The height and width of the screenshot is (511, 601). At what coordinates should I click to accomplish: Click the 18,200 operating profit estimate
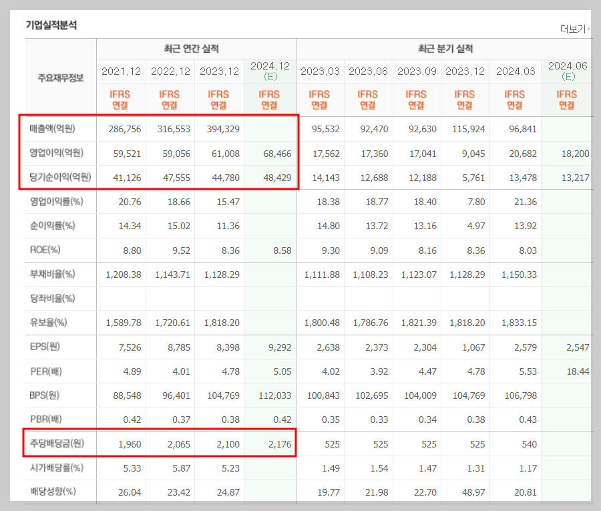pyautogui.click(x=576, y=154)
